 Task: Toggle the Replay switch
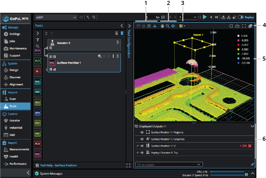click(241, 17)
